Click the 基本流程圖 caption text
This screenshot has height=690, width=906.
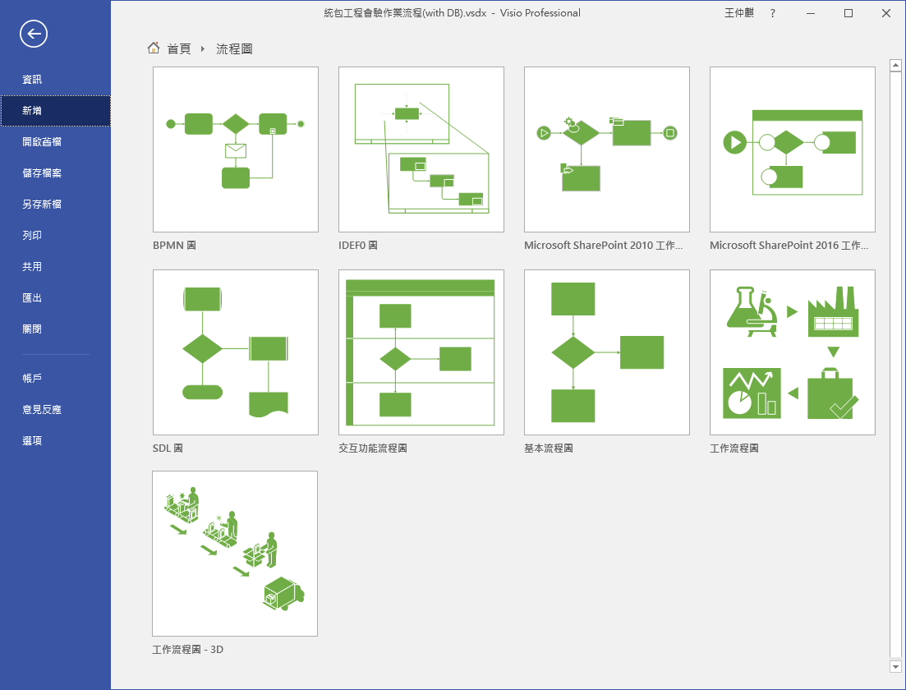click(x=549, y=448)
